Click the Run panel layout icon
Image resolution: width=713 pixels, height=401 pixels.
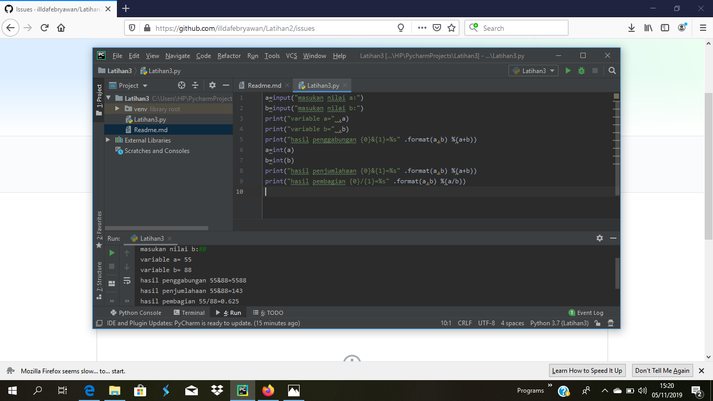[112, 283]
